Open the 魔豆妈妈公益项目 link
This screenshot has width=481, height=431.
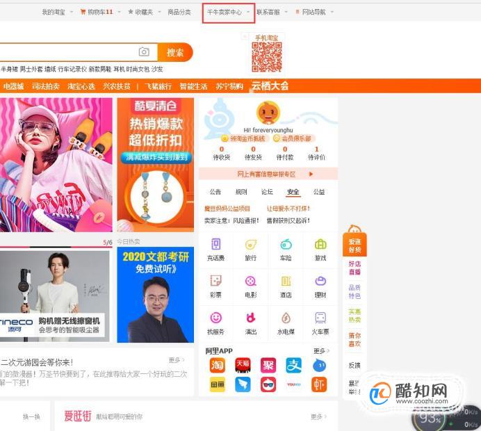coord(227,209)
